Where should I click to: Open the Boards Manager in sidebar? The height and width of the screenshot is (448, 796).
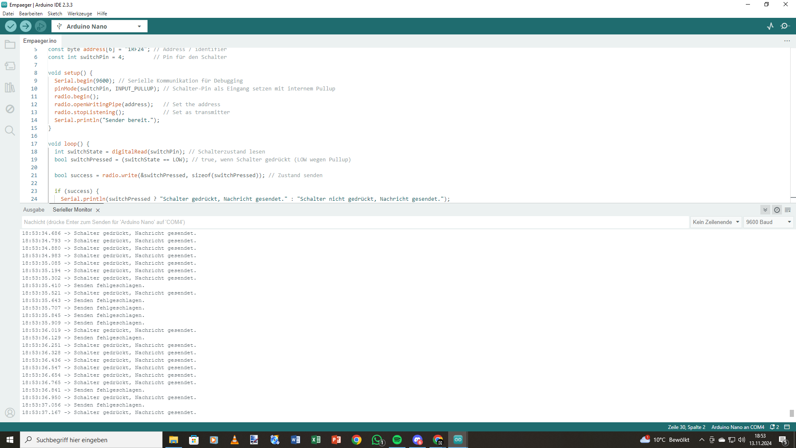pyautogui.click(x=10, y=66)
